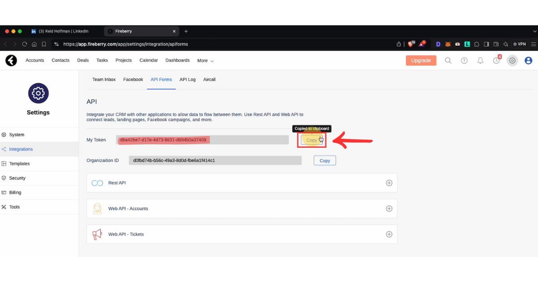Open Dashboards in top navigation
Viewport: 538px width, 282px height.
[x=178, y=60]
